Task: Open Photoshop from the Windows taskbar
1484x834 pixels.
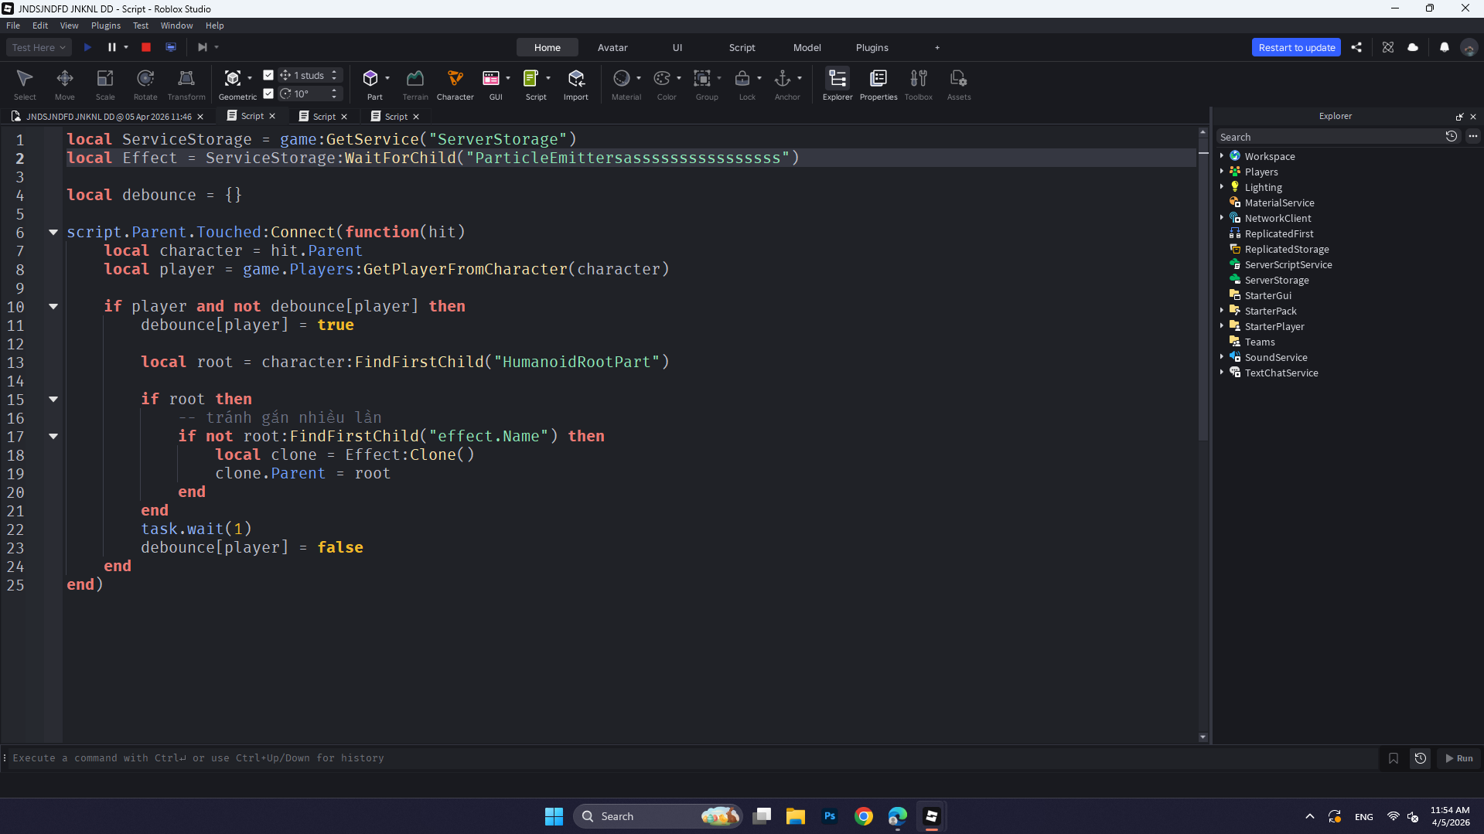Action: click(829, 816)
